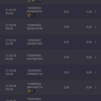Select round ID 192845950 0789000193

point(35,72)
